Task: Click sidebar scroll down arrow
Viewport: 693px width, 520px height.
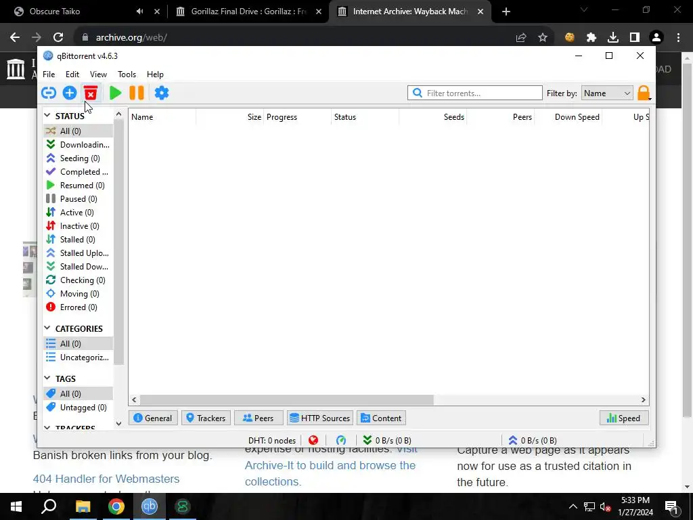Action: tap(118, 424)
